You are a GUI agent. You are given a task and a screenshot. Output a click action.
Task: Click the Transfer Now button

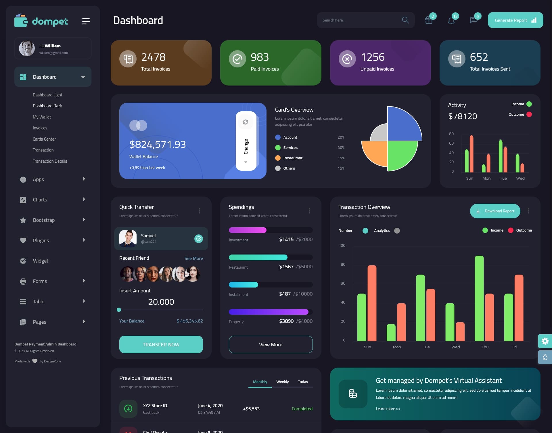161,344
